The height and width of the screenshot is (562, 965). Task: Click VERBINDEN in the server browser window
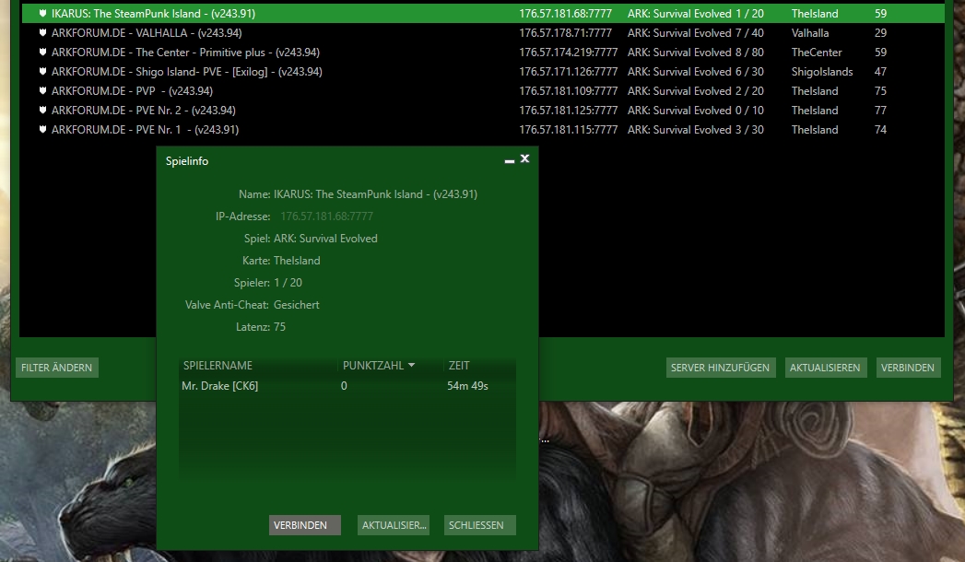(x=908, y=368)
